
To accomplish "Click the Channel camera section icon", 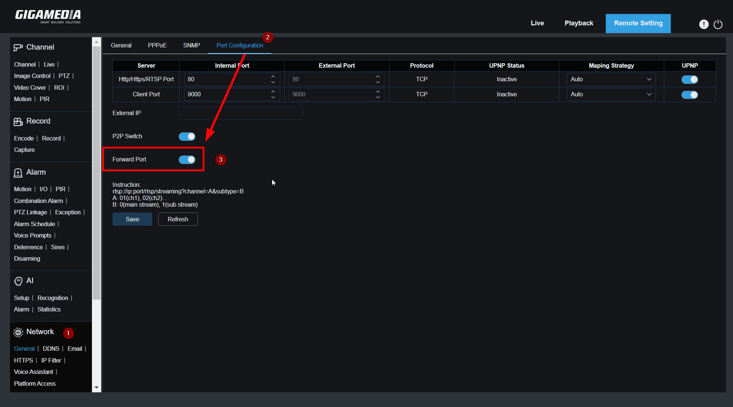I will [x=18, y=47].
